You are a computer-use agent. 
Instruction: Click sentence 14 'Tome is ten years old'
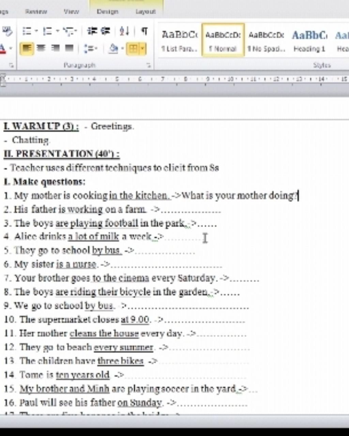click(x=125, y=375)
